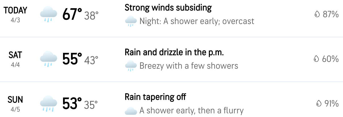Click the 67° high temperature
The height and width of the screenshot is (117, 343).
pyautogui.click(x=72, y=14)
